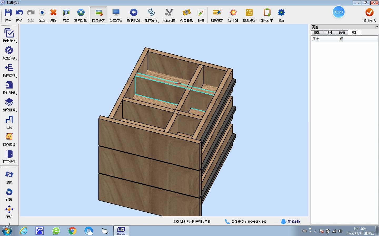Open dropdown arrow beside 柜体旋转
Viewport: 379px width, 236px height.
point(158,22)
